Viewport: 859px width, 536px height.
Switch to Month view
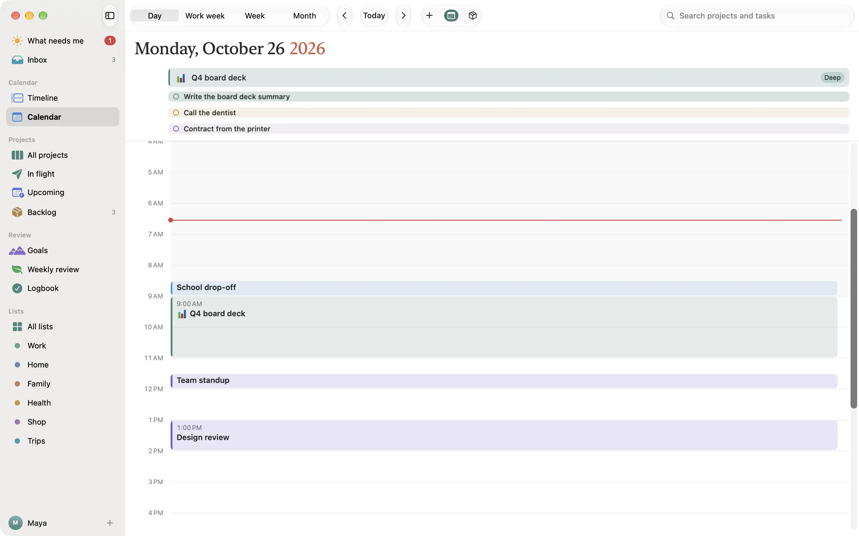click(305, 16)
